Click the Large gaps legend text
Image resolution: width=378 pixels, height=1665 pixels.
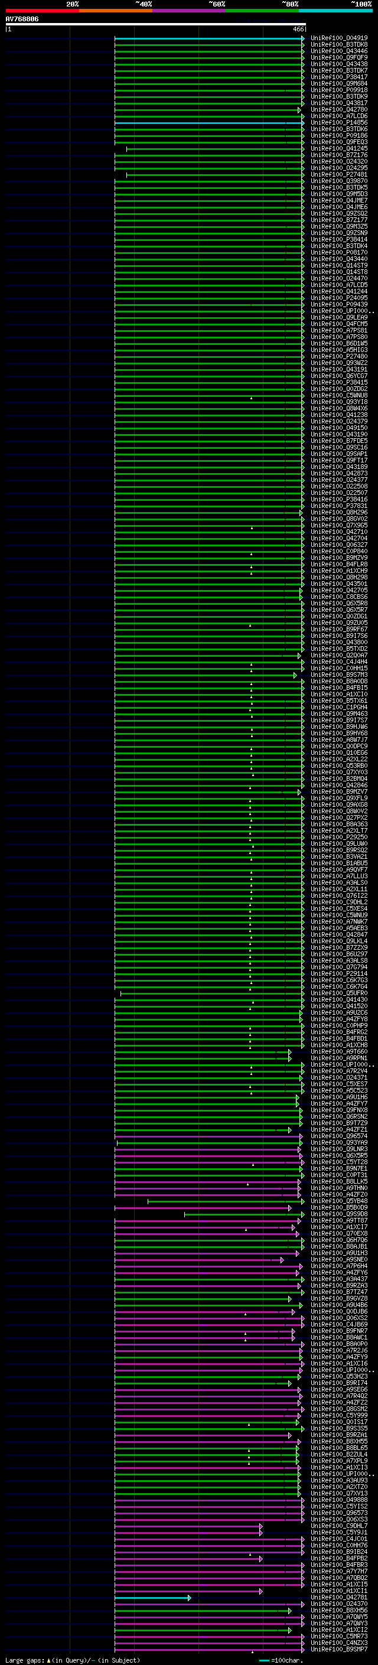(x=73, y=1660)
